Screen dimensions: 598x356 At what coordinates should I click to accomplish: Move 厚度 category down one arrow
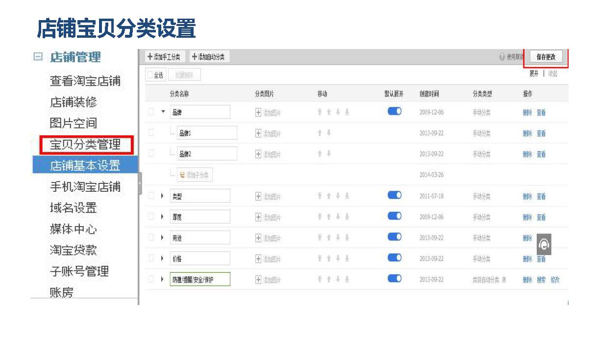pyautogui.click(x=338, y=216)
